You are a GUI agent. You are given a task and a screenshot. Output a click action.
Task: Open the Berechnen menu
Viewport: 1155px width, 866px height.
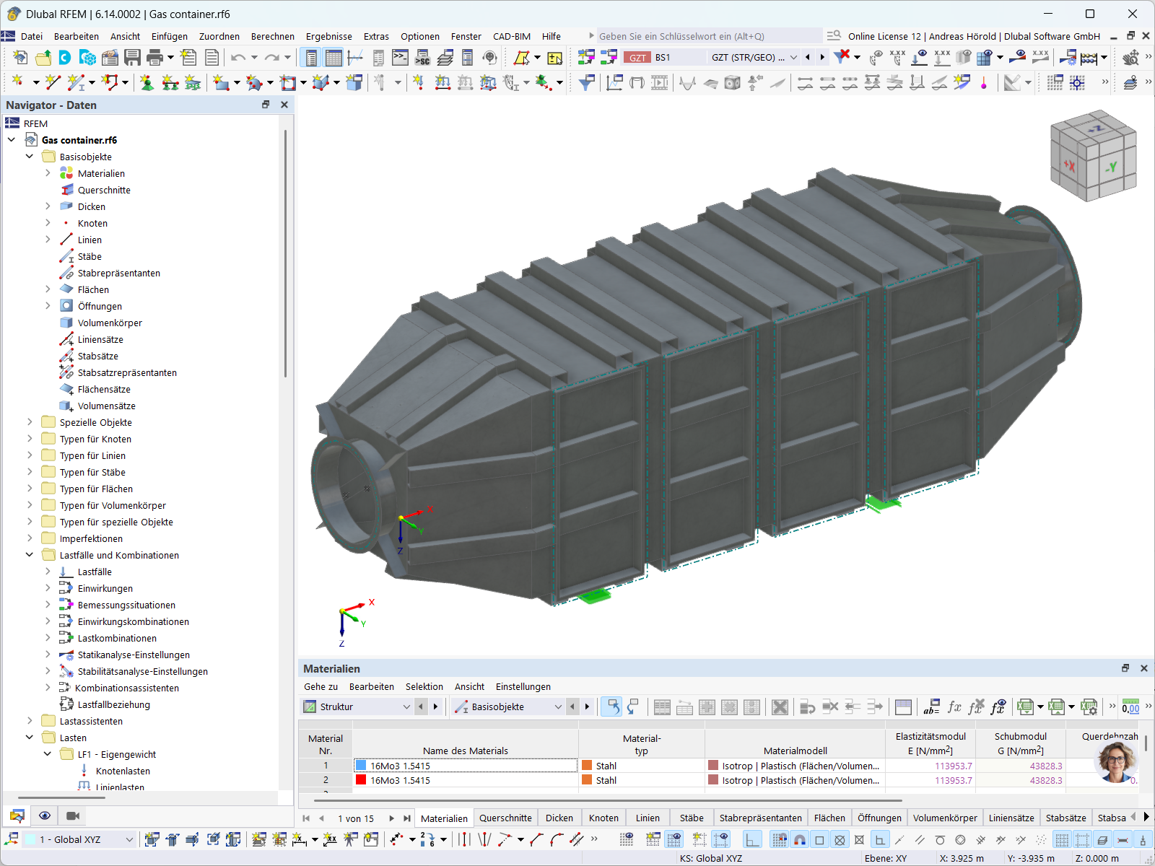tap(272, 36)
